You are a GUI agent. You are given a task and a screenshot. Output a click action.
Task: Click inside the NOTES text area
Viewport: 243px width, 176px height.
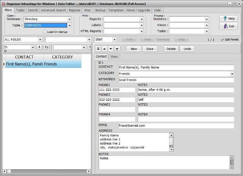[x=164, y=162]
